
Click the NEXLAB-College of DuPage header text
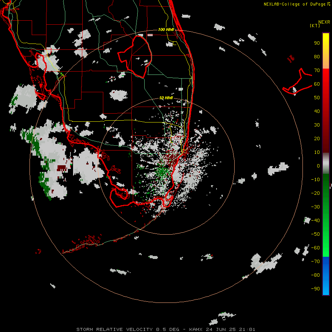click(x=294, y=4)
